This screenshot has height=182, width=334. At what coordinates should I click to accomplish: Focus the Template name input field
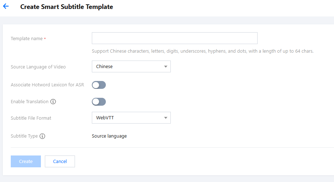pyautogui.click(x=174, y=38)
